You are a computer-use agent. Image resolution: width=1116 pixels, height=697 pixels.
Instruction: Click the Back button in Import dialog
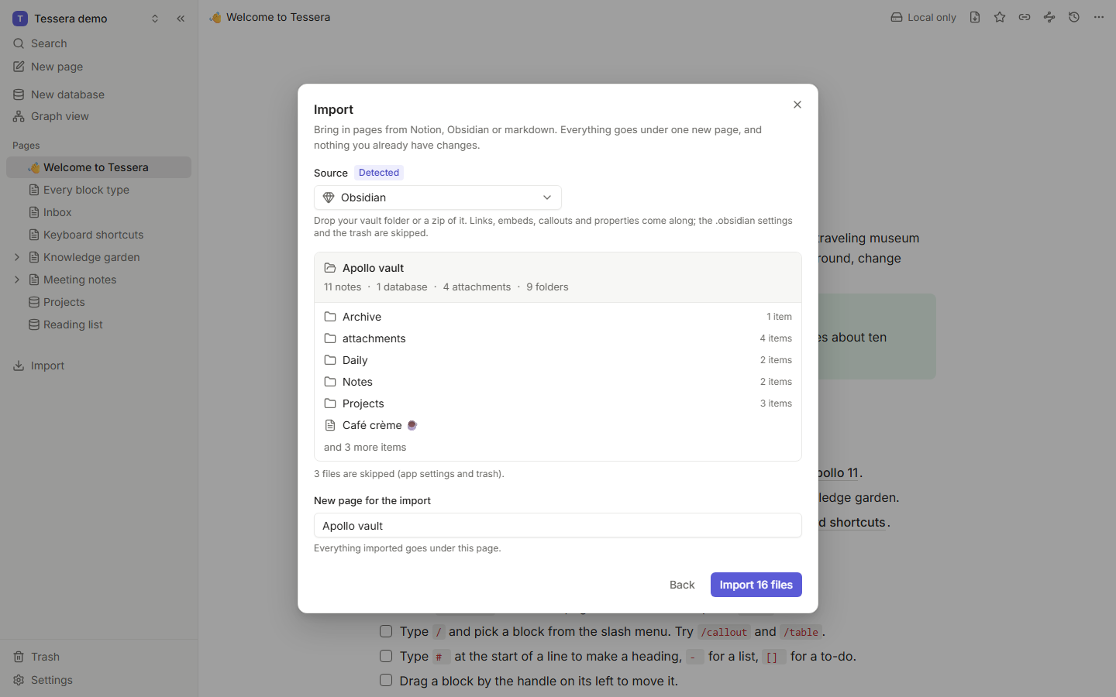click(682, 585)
